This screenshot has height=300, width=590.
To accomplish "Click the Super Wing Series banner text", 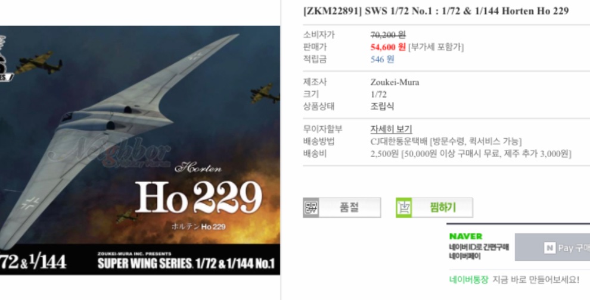I will point(186,263).
